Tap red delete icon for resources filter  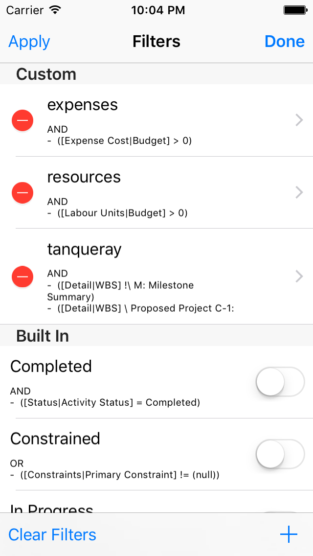click(22, 193)
